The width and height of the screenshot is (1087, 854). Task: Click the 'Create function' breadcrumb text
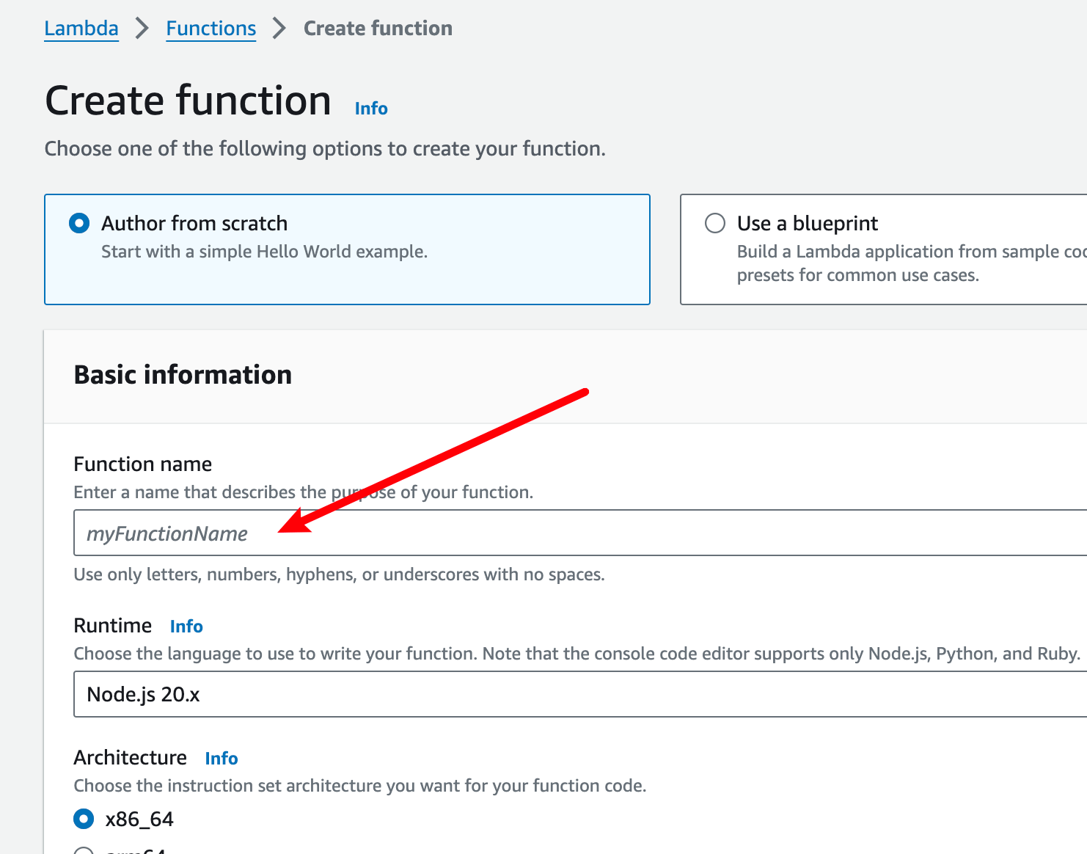point(378,29)
